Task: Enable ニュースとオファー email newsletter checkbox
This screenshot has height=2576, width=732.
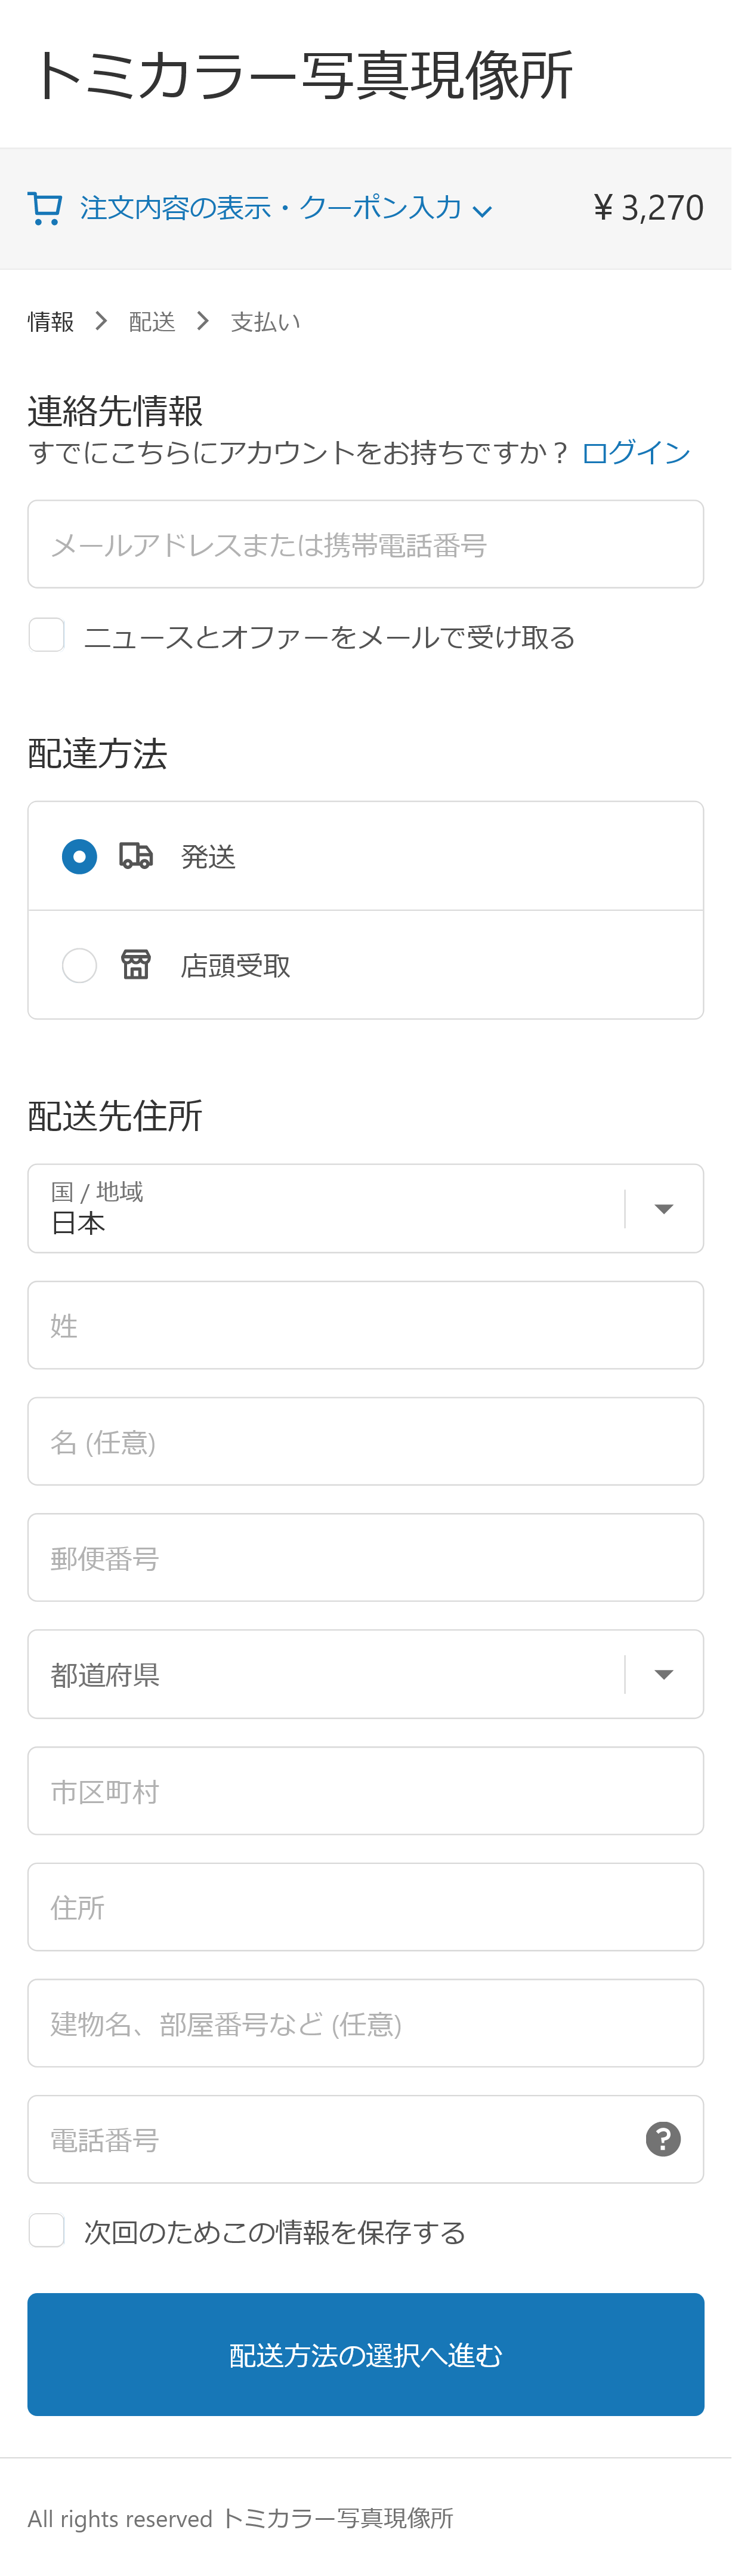Action: point(46,635)
